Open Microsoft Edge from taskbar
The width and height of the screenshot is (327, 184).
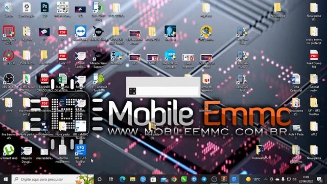123,179
